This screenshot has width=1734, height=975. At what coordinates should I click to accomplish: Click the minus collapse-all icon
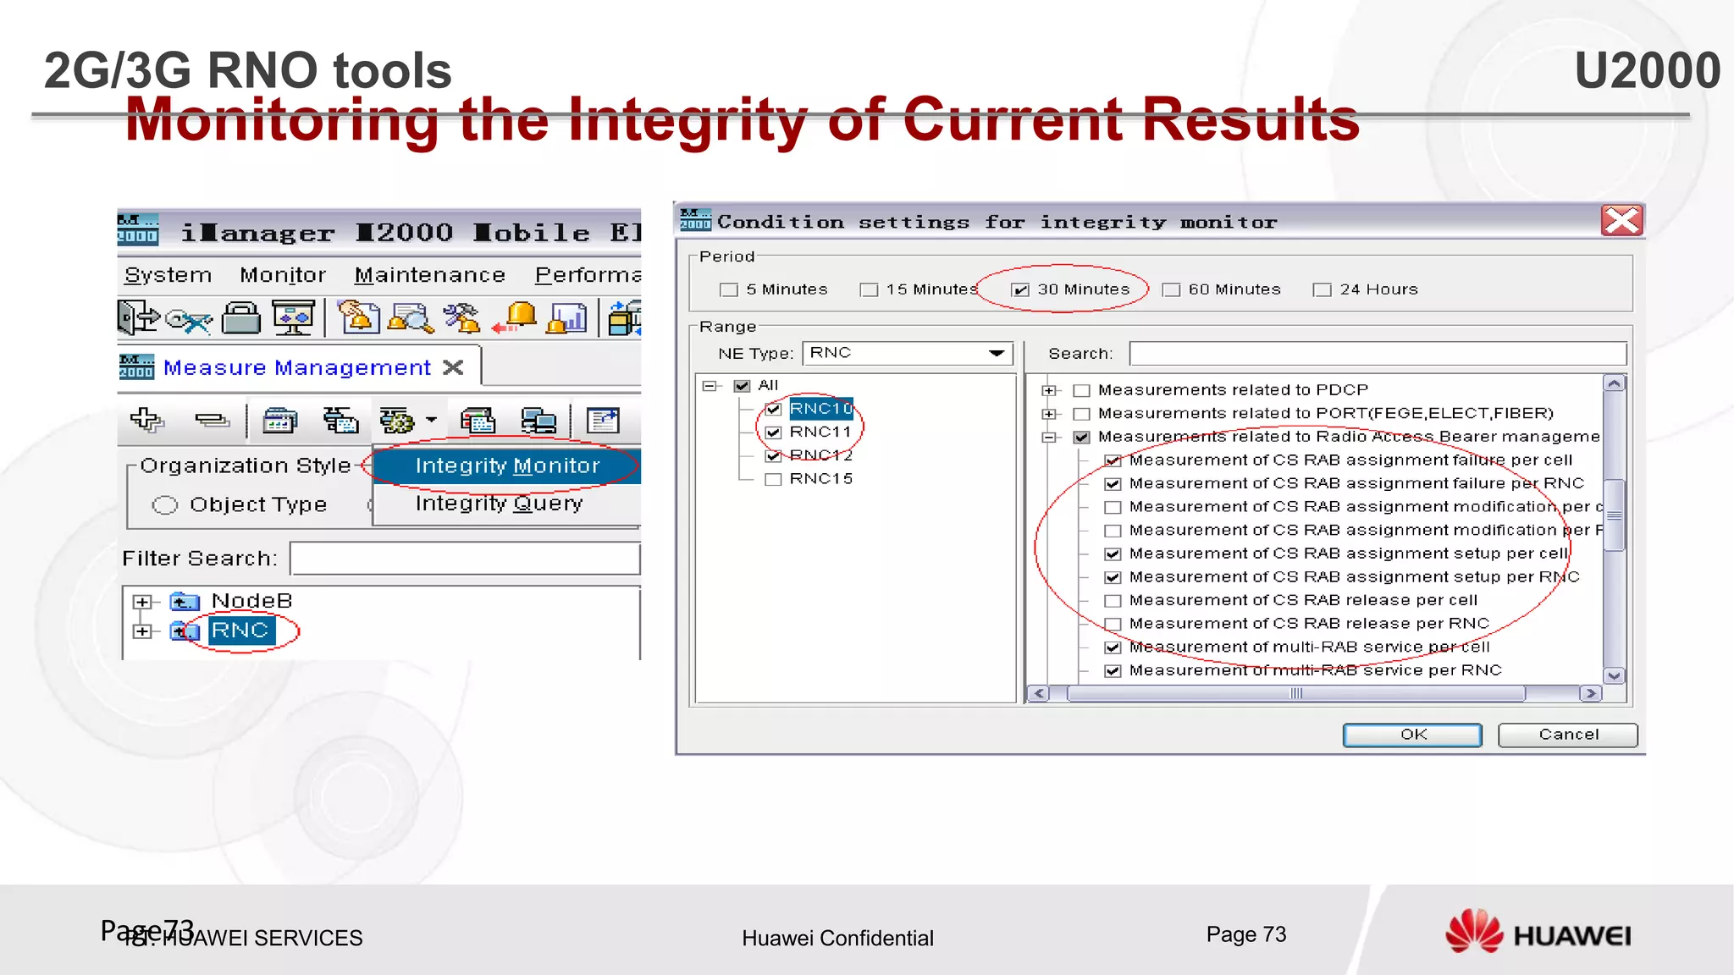pyautogui.click(x=211, y=420)
